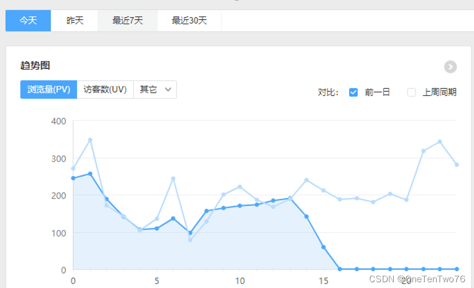
Task: Click the previous-day point at hour 14
Action: click(x=307, y=180)
